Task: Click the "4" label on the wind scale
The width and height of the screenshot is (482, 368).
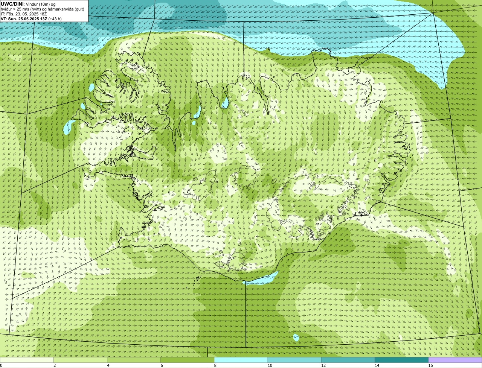Action: (108, 365)
